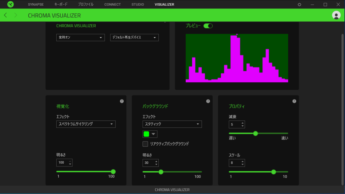Click the visualizer preview graph
This screenshot has height=194, width=345.
[x=237, y=58]
